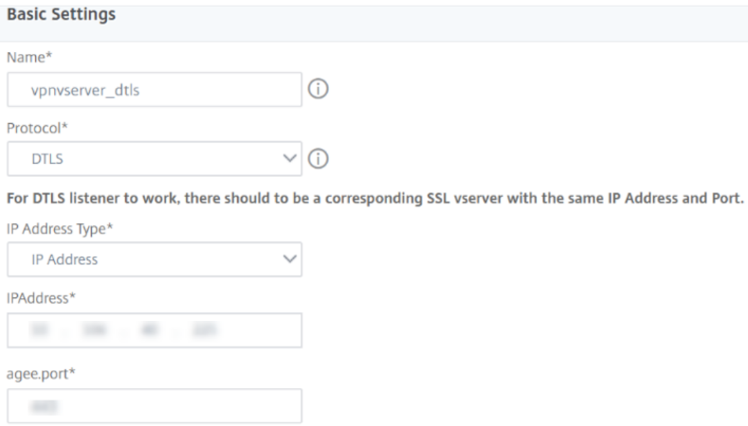
Task: Click the agee.port* field label
Action: tap(39, 372)
